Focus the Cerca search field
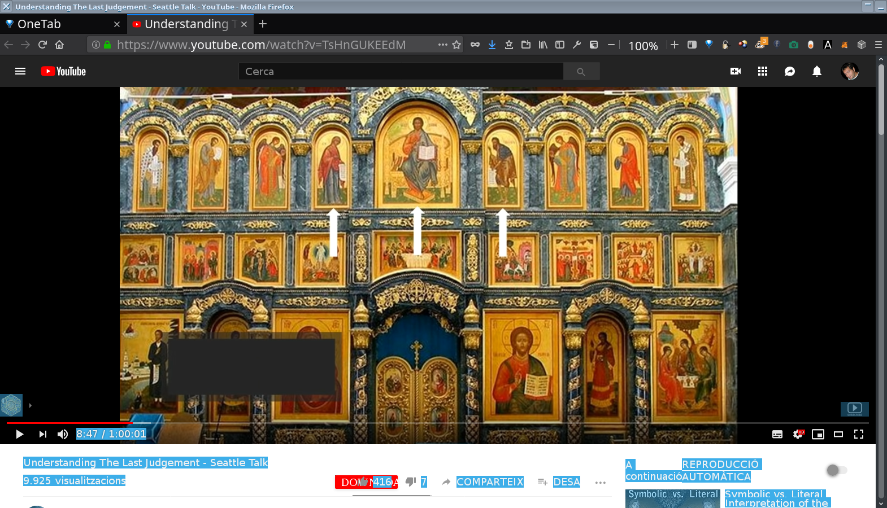Image resolution: width=887 pixels, height=508 pixels. [x=401, y=71]
